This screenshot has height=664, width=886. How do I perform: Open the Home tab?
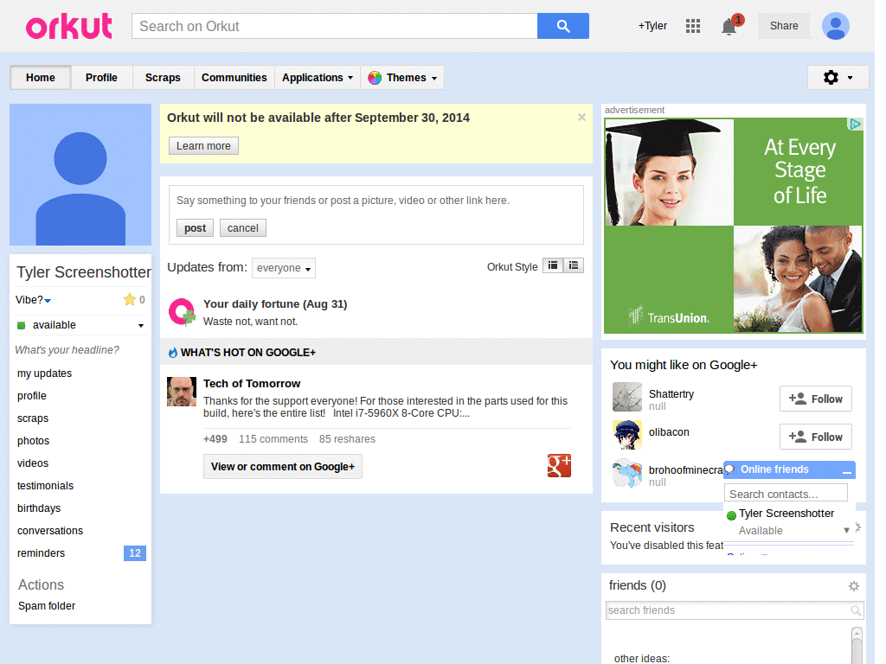pyautogui.click(x=40, y=77)
